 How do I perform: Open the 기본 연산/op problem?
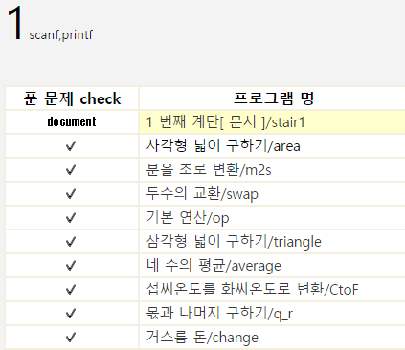click(x=188, y=218)
